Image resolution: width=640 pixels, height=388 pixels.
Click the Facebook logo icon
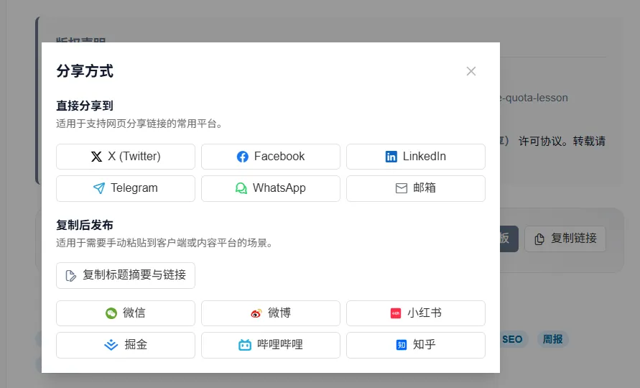pyautogui.click(x=243, y=157)
